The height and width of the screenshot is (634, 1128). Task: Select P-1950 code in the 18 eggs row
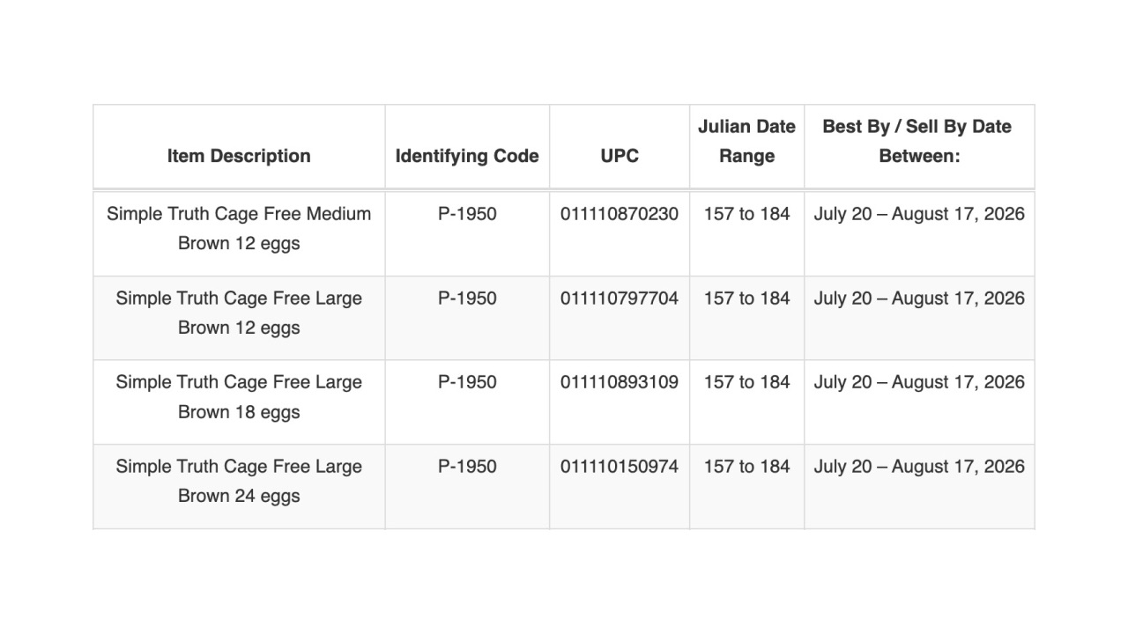click(467, 382)
